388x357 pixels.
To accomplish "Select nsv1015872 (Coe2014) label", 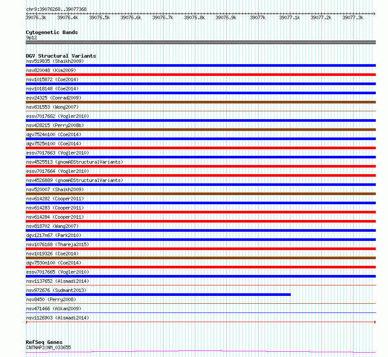I will 52,79.
